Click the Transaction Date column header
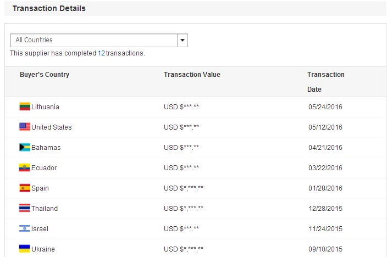The height and width of the screenshot is (257, 387). pyautogui.click(x=325, y=81)
